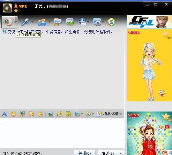Start voice call with microphone icon

(25, 22)
